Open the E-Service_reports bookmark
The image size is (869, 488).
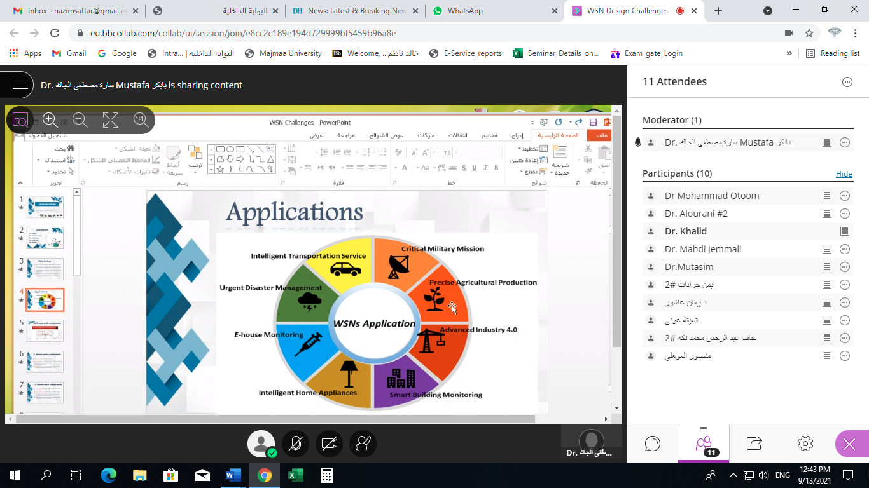pyautogui.click(x=466, y=53)
